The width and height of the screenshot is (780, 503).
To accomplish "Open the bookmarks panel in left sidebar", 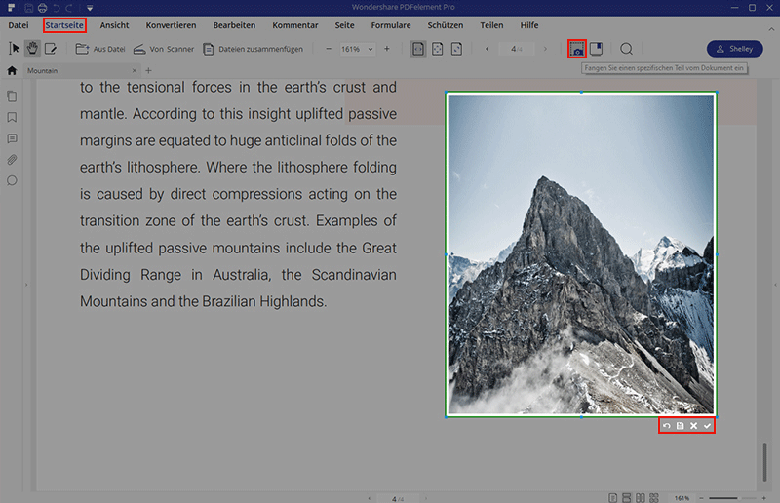I will (x=12, y=117).
